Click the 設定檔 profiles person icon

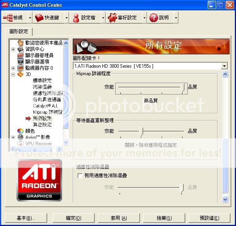76,18
